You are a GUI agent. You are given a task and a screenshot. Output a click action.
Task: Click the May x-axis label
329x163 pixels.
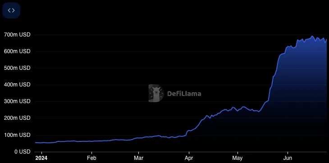238,158
